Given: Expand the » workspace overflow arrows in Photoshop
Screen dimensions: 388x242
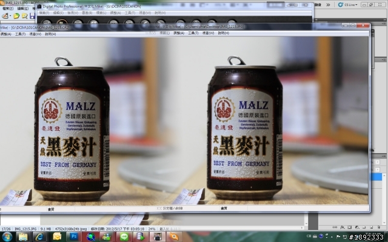Looking at the screenshot, I should 328,5.
